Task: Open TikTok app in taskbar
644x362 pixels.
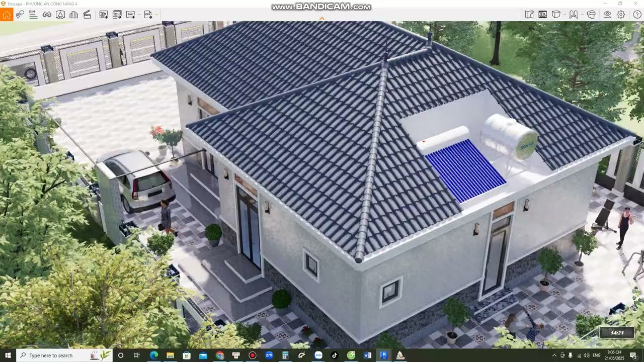Action: 335,355
